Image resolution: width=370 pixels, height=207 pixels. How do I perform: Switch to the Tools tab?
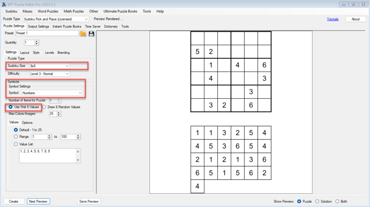125,26
